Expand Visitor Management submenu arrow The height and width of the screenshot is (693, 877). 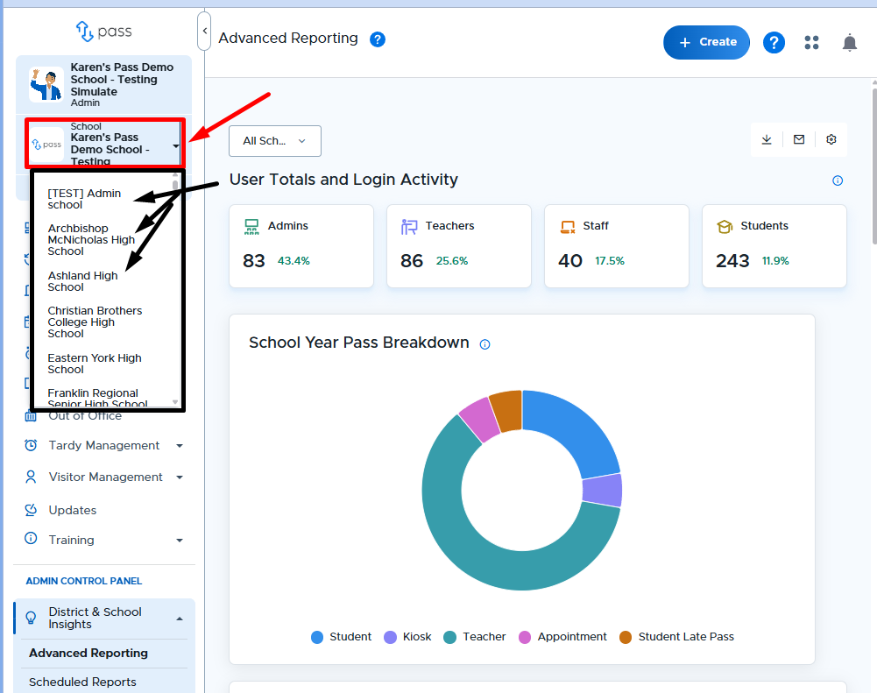[180, 477]
